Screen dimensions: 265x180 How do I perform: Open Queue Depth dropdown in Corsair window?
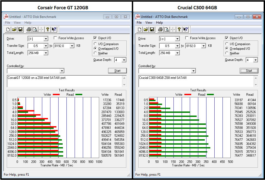[x=124, y=60]
